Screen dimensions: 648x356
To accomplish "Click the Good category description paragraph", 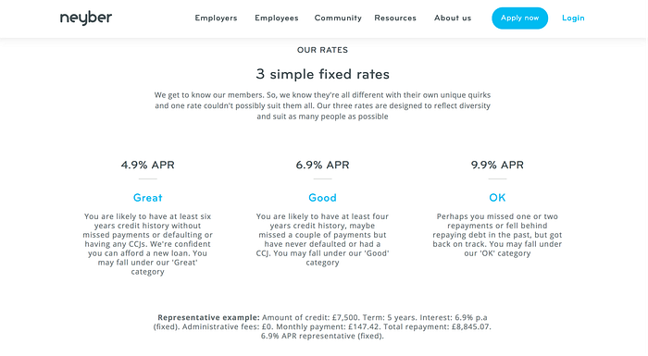I will point(322,239).
